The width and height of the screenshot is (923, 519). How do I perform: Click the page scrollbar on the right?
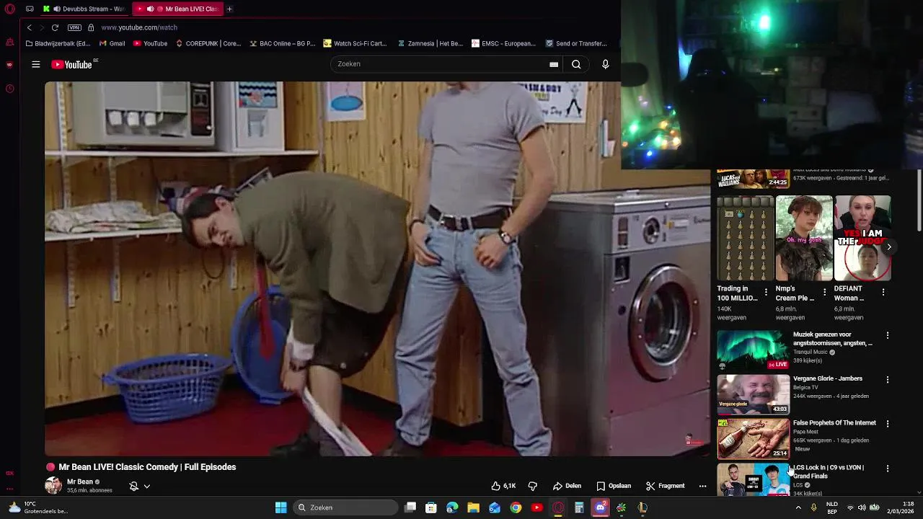point(919,202)
